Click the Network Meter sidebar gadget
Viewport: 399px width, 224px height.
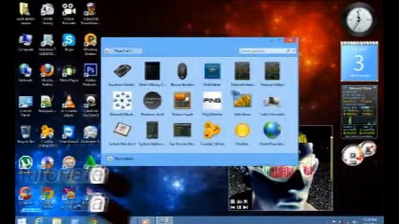[359, 112]
